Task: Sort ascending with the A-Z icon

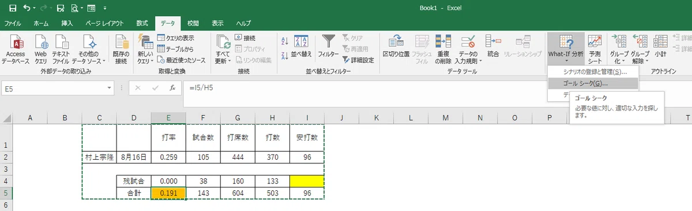Action: (284, 41)
